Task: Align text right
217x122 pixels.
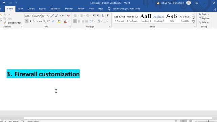Action: (83, 21)
